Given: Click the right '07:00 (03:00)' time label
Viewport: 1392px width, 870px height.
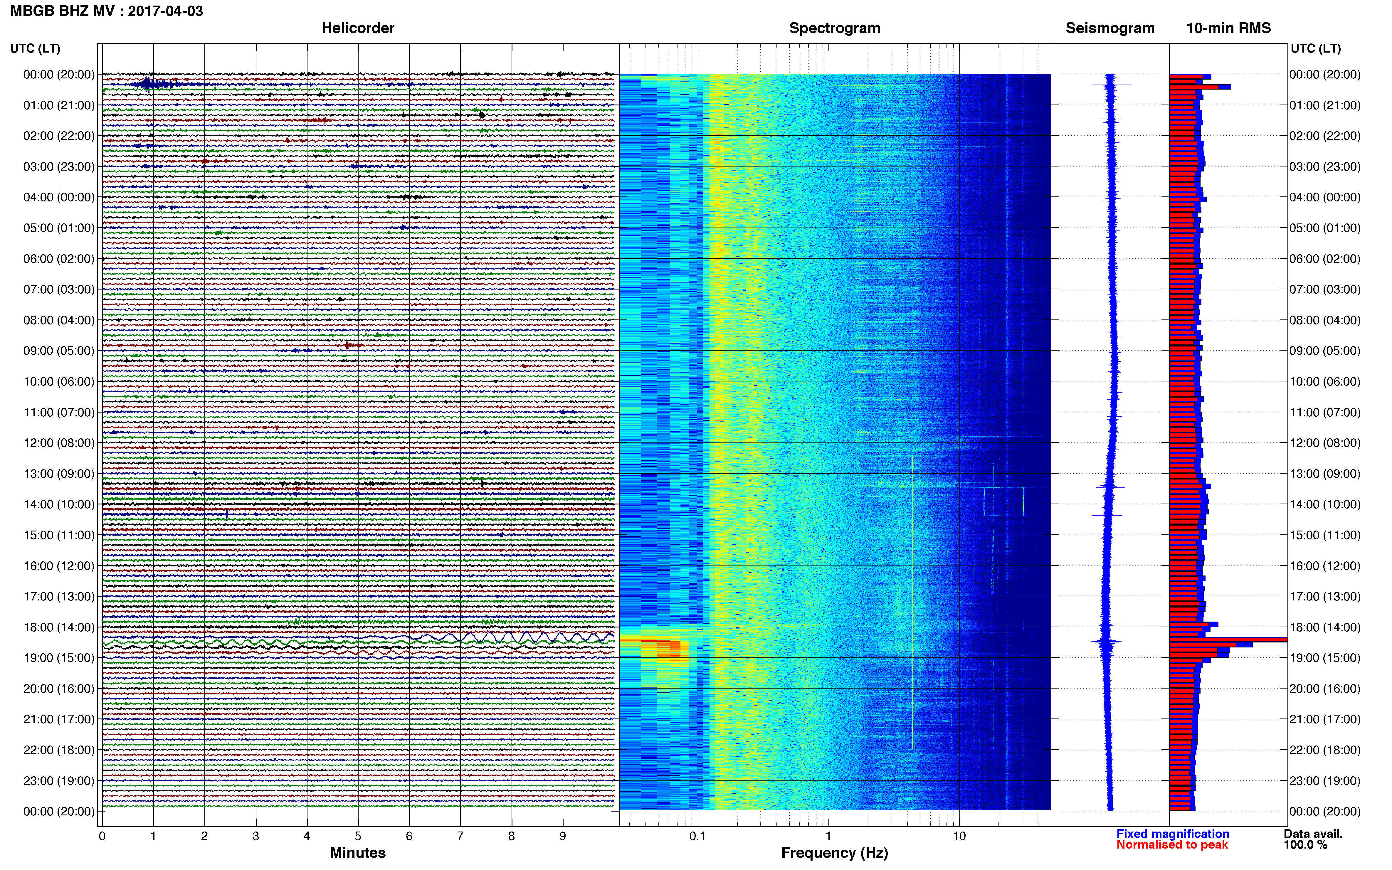Looking at the screenshot, I should click(x=1325, y=290).
